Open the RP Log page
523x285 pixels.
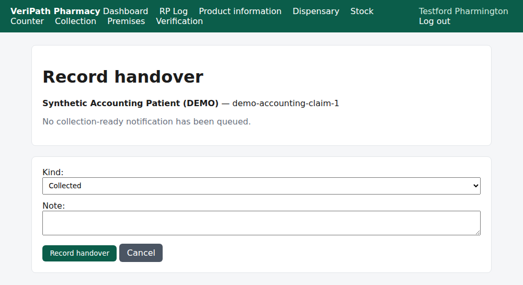pyautogui.click(x=174, y=11)
